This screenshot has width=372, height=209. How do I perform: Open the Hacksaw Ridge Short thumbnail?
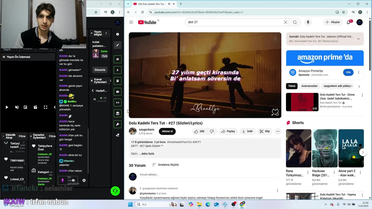325,148
